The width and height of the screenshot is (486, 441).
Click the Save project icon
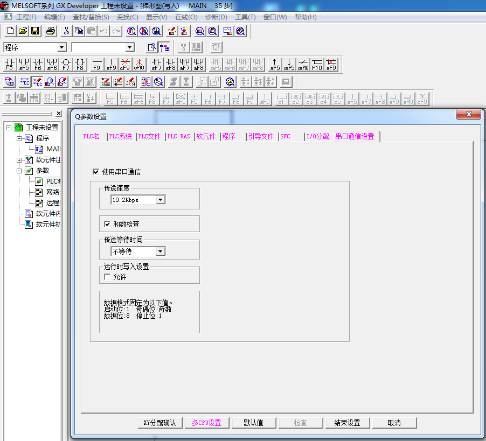pyautogui.click(x=35, y=31)
